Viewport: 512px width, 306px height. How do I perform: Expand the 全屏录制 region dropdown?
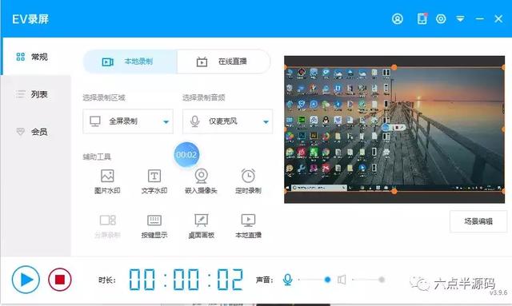coord(128,121)
